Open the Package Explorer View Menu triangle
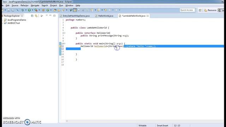226x127 pixels. pyautogui.click(x=47, y=15)
